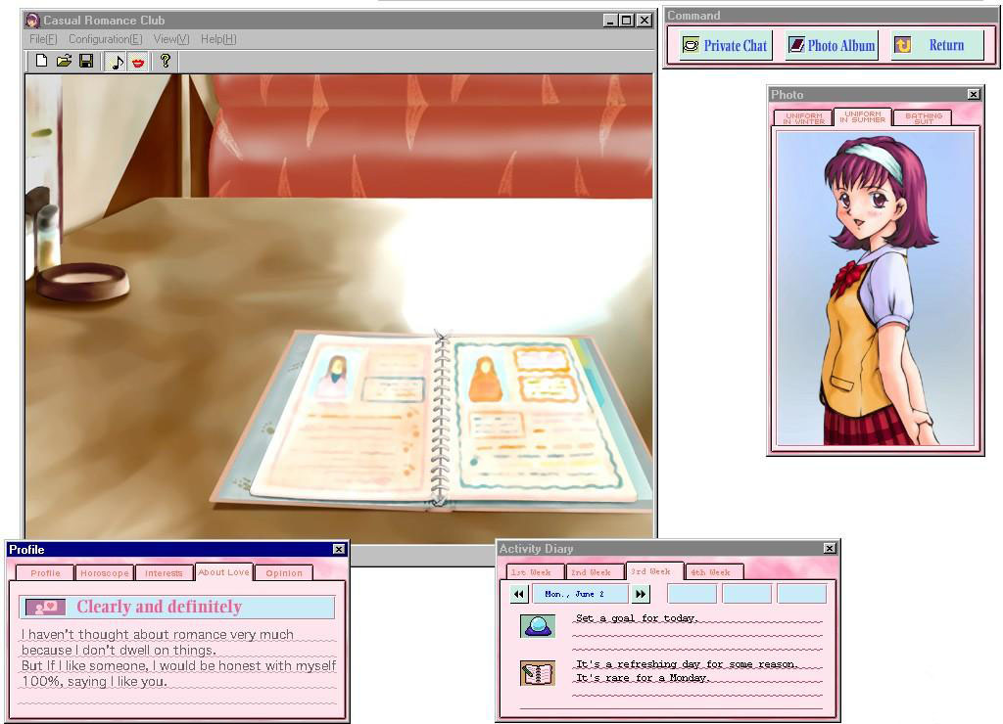Click the question mark help icon
This screenshot has height=724, width=1003.
pyautogui.click(x=166, y=61)
